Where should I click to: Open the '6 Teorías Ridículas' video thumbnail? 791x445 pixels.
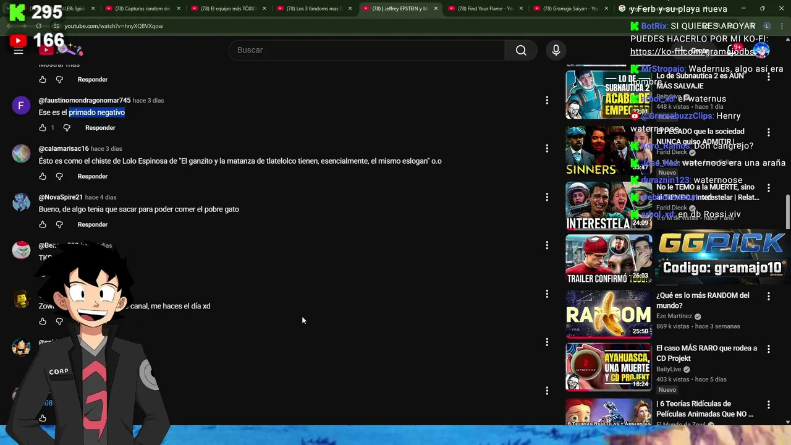609,412
